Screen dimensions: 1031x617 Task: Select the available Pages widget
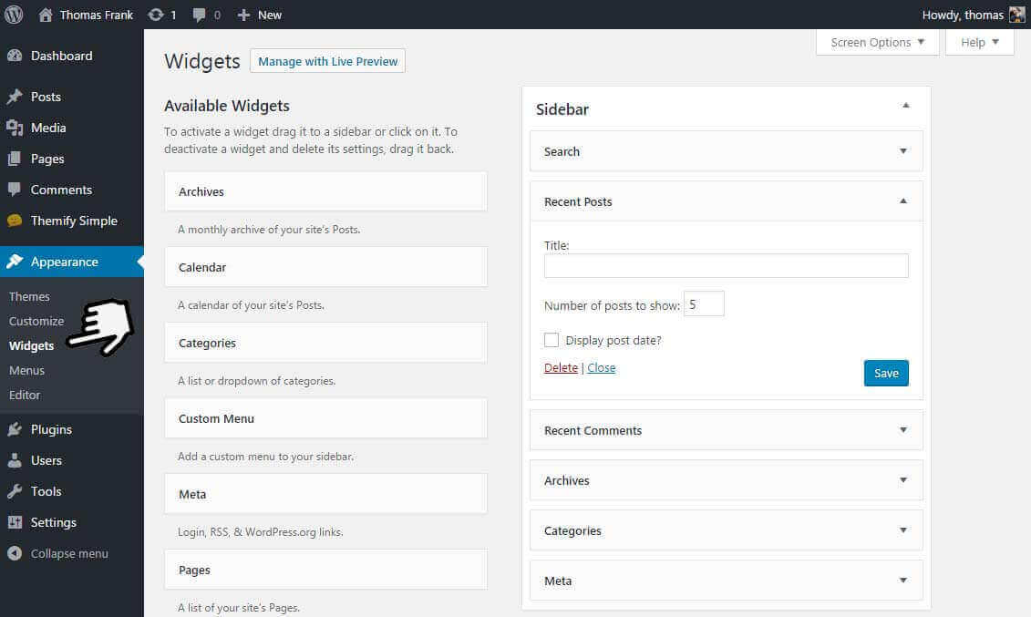point(325,570)
